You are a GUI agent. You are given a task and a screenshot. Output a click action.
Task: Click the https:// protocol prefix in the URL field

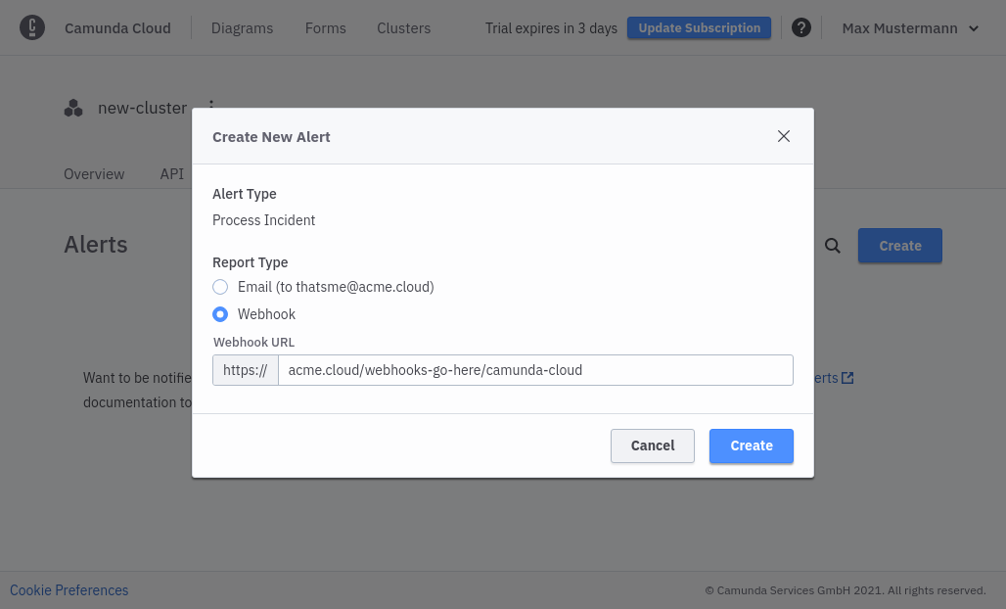245,369
